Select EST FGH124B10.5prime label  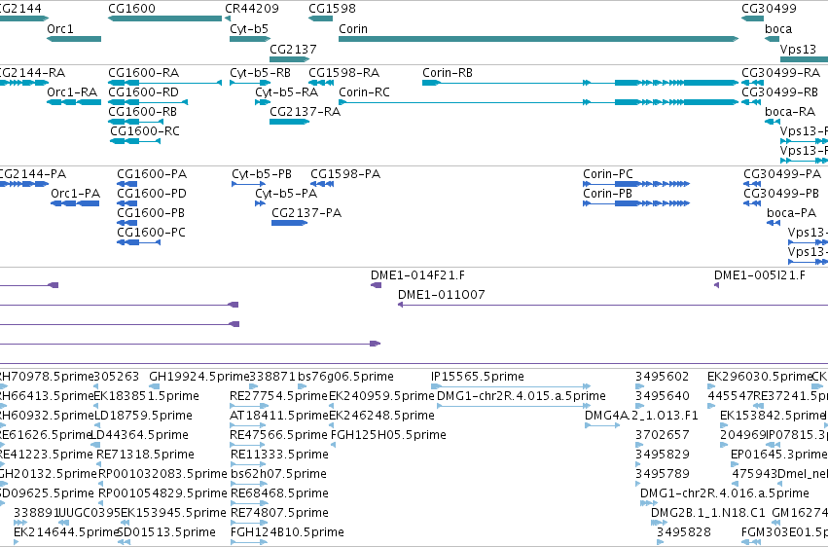(x=287, y=532)
